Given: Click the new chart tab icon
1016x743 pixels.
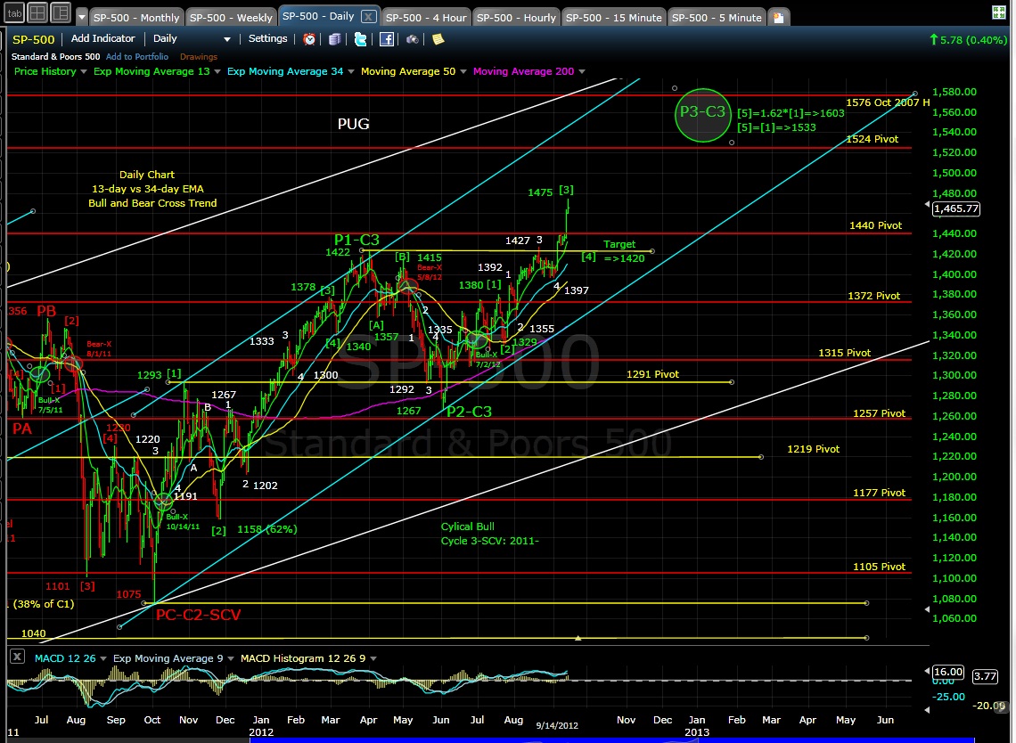Looking at the screenshot, I should (780, 18).
